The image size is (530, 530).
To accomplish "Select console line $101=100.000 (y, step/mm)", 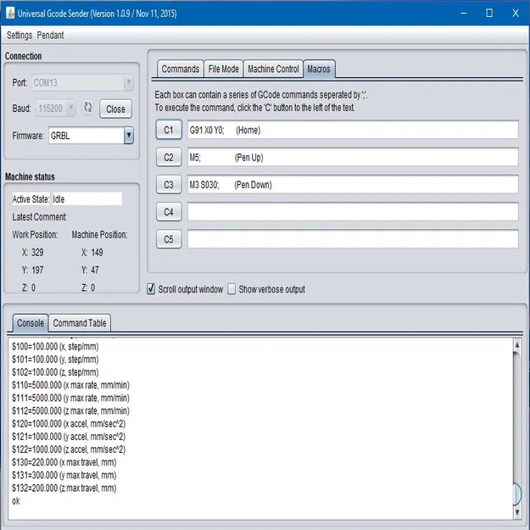I will pos(55,360).
